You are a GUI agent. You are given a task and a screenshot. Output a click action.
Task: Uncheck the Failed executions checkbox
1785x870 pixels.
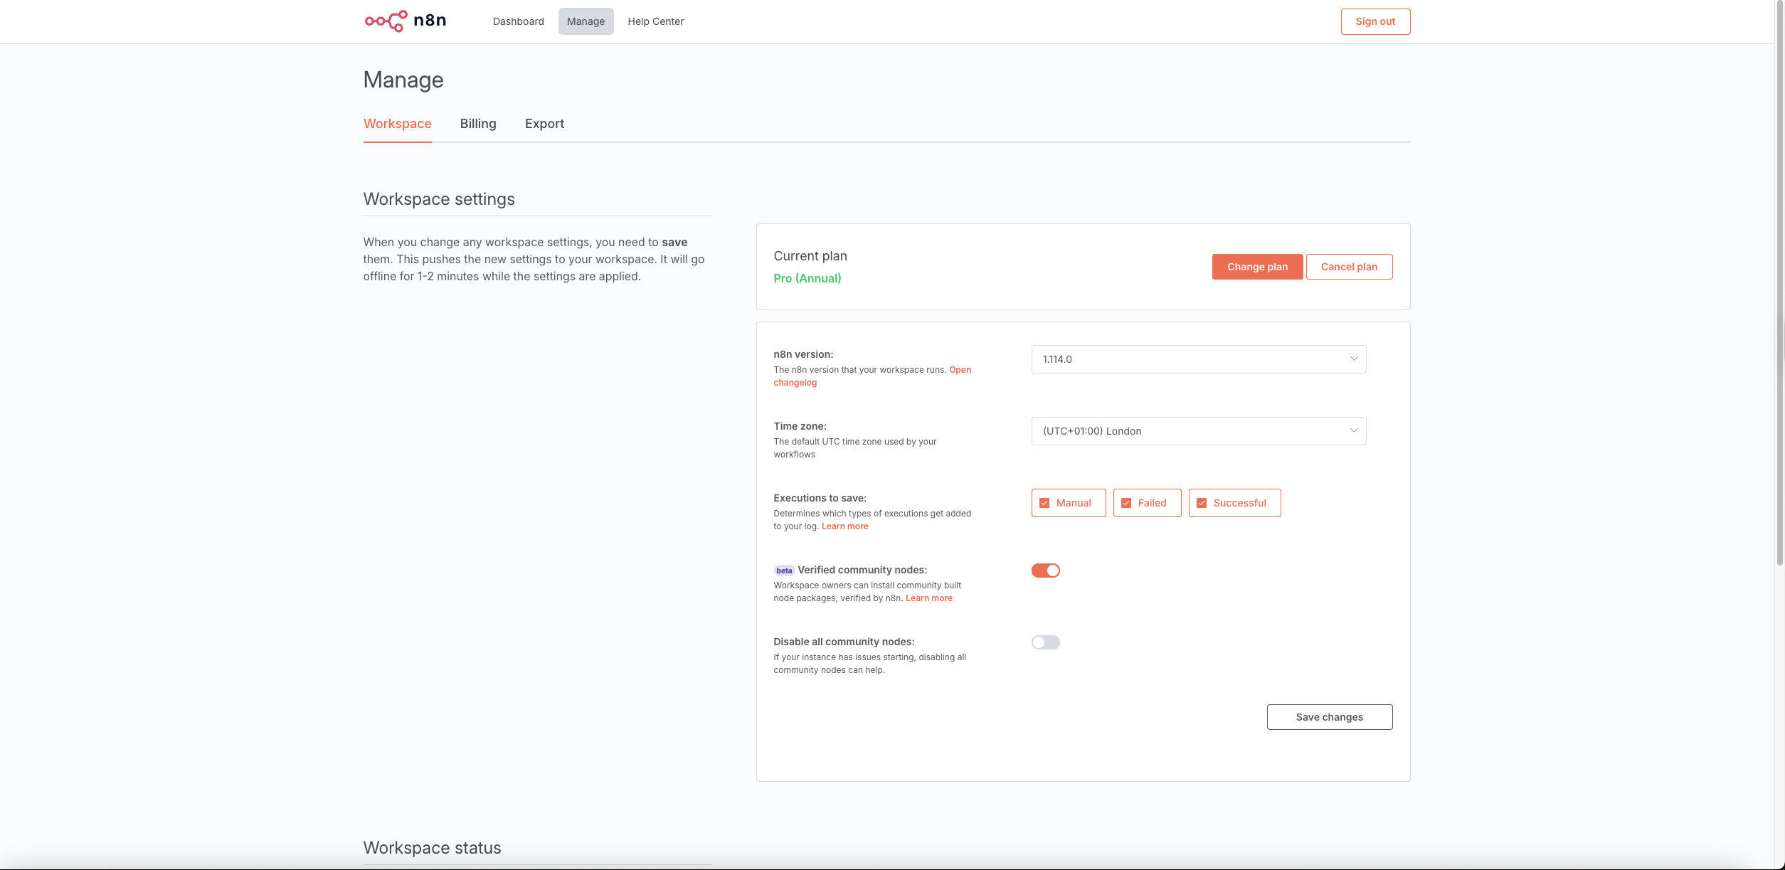point(1126,503)
